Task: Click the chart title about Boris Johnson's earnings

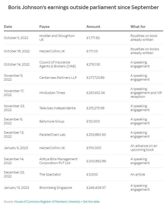Action: (x=84, y=7)
